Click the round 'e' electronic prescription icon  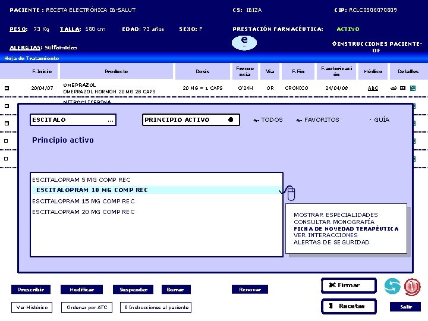(244, 42)
